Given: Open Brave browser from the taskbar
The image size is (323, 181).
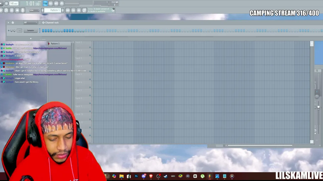Looking at the screenshot, I should tap(151, 176).
